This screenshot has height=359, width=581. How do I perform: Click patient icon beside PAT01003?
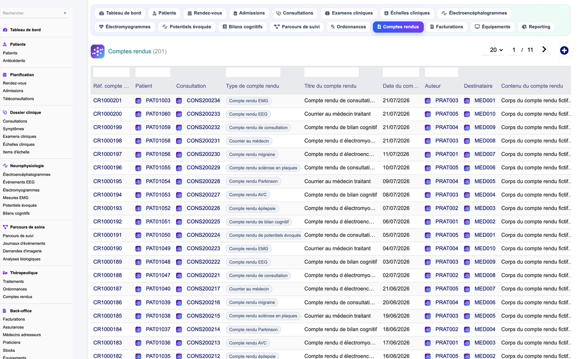coord(138,101)
